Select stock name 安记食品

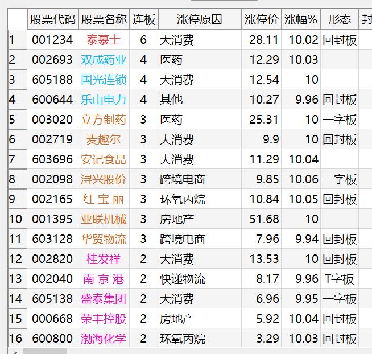point(104,159)
